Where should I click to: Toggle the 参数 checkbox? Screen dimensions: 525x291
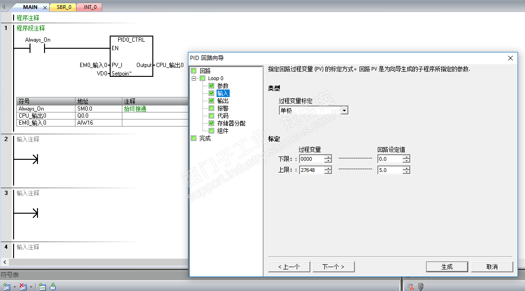(x=211, y=86)
